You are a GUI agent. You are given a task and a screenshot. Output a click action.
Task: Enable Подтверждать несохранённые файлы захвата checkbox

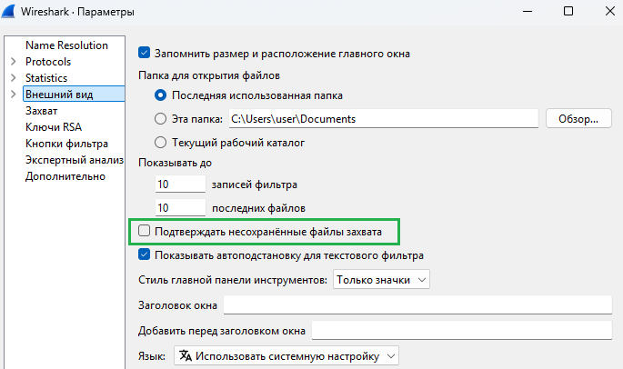click(x=144, y=230)
